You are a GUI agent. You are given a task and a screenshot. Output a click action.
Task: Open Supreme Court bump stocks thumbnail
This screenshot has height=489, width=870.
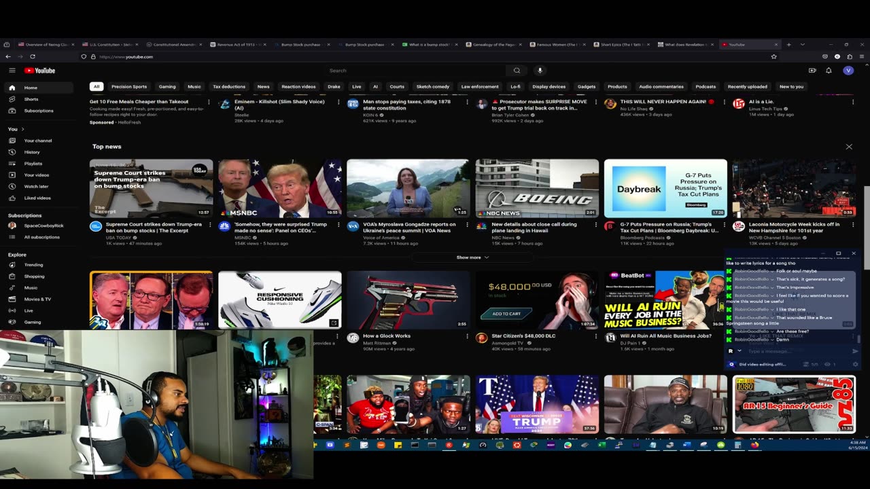click(151, 188)
